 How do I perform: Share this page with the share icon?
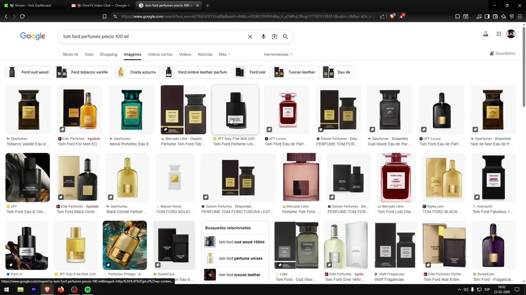click(x=382, y=16)
